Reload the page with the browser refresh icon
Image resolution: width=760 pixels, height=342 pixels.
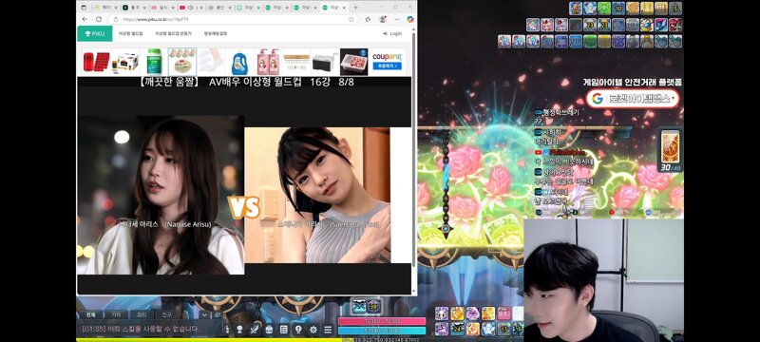pos(99,19)
